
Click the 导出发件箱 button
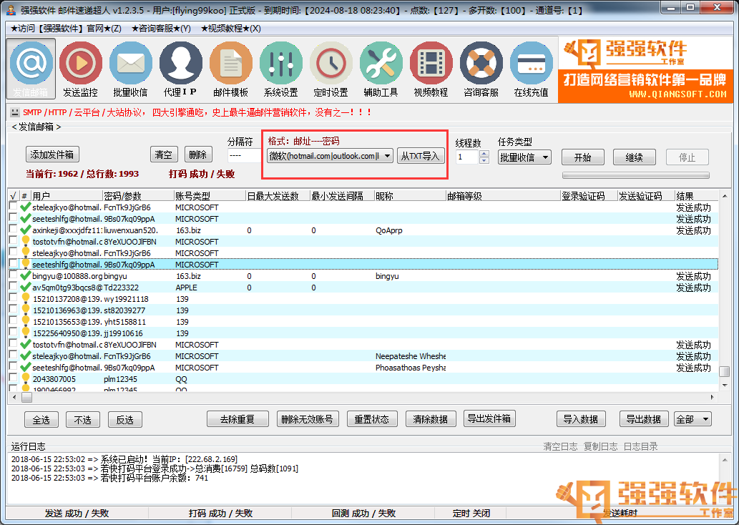coord(489,418)
